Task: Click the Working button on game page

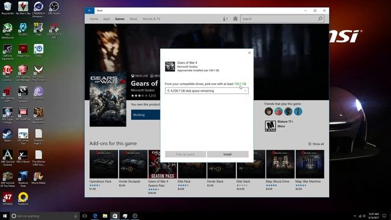Action: (x=145, y=115)
